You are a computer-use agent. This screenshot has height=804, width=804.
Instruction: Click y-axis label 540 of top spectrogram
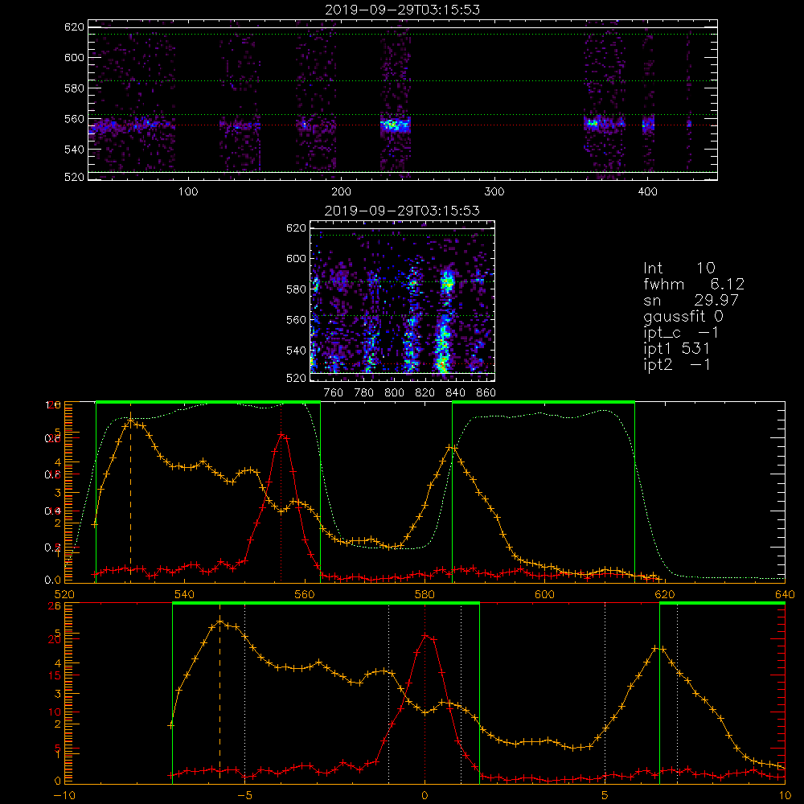pyautogui.click(x=74, y=150)
